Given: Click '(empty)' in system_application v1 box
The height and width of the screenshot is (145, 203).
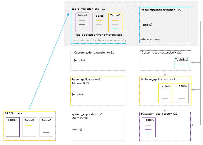Looking at the screenshot, I should coord(77,129).
